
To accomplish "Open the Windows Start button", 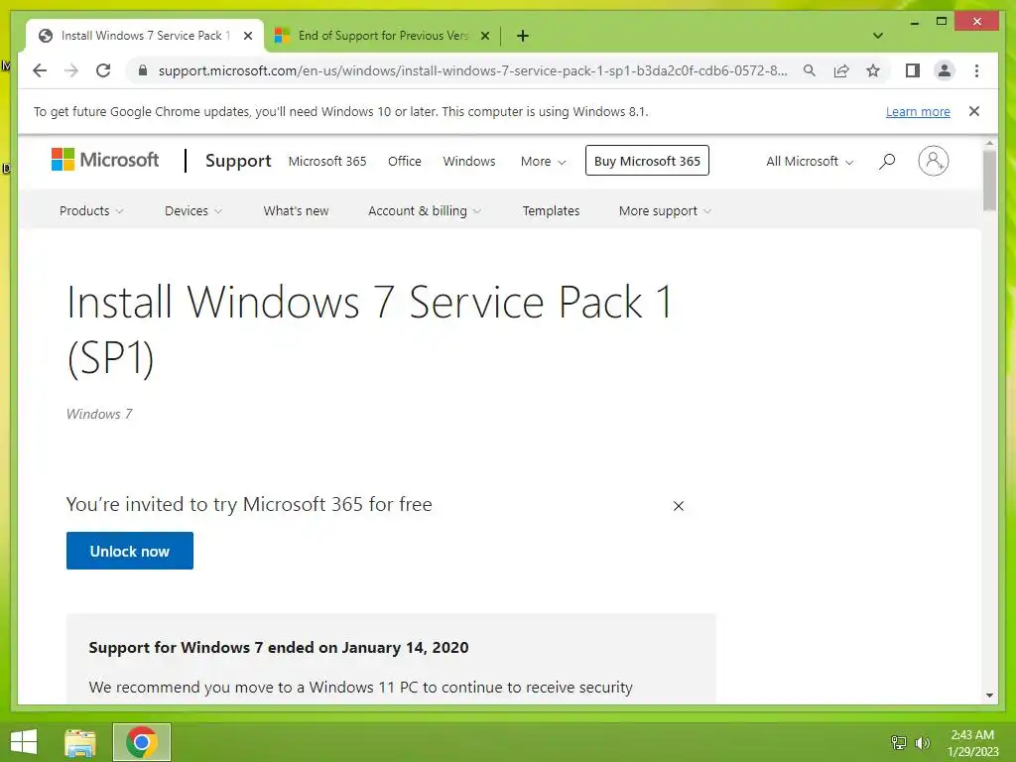I will [x=24, y=742].
